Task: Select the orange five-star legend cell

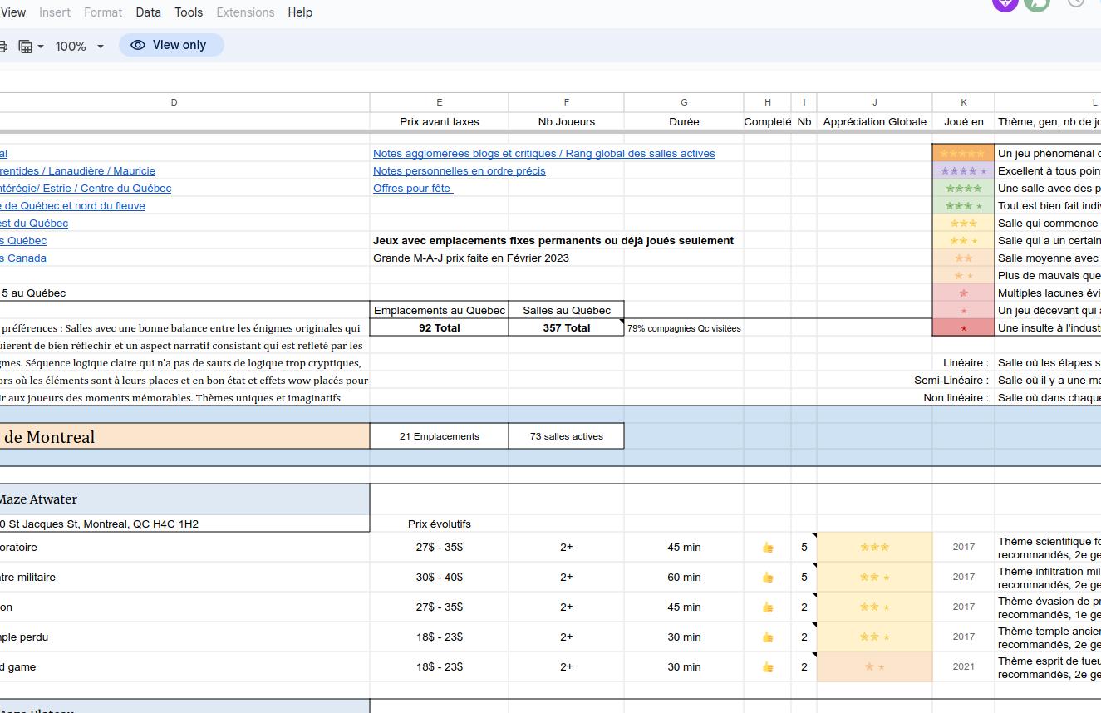Action: click(963, 154)
